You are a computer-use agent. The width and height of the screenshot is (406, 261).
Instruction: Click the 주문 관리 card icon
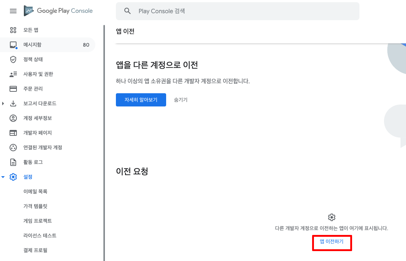[x=13, y=88]
